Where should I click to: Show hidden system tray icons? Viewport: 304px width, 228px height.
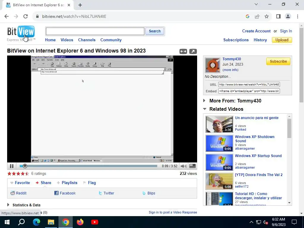251,222
